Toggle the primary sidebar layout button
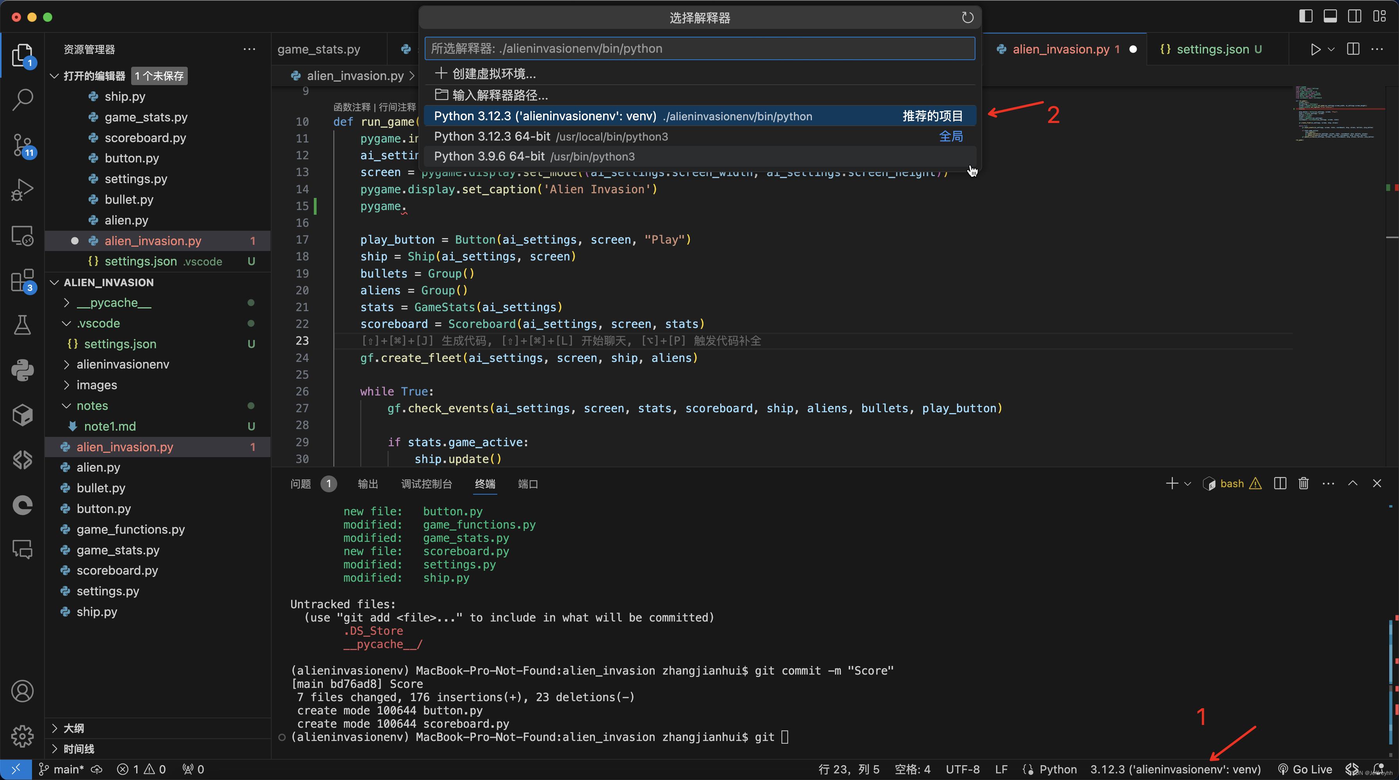1399x780 pixels. point(1306,16)
